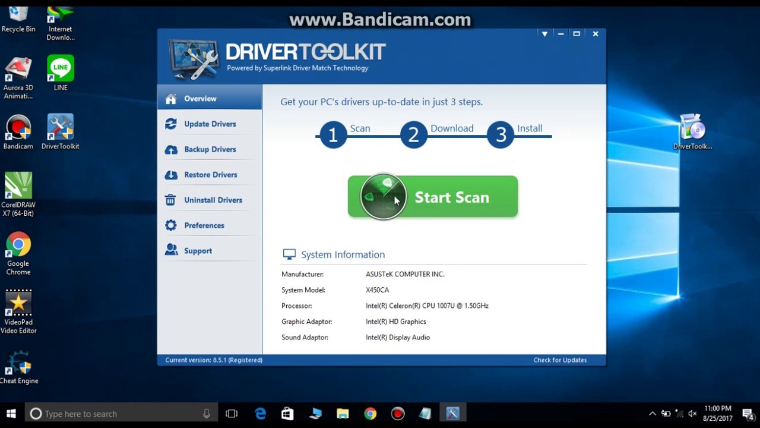The height and width of the screenshot is (428, 760).
Task: Open the Support section
Action: pyautogui.click(x=210, y=251)
